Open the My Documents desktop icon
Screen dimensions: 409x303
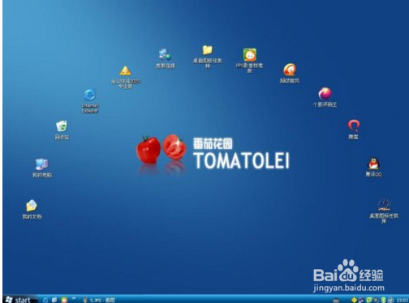32,209
